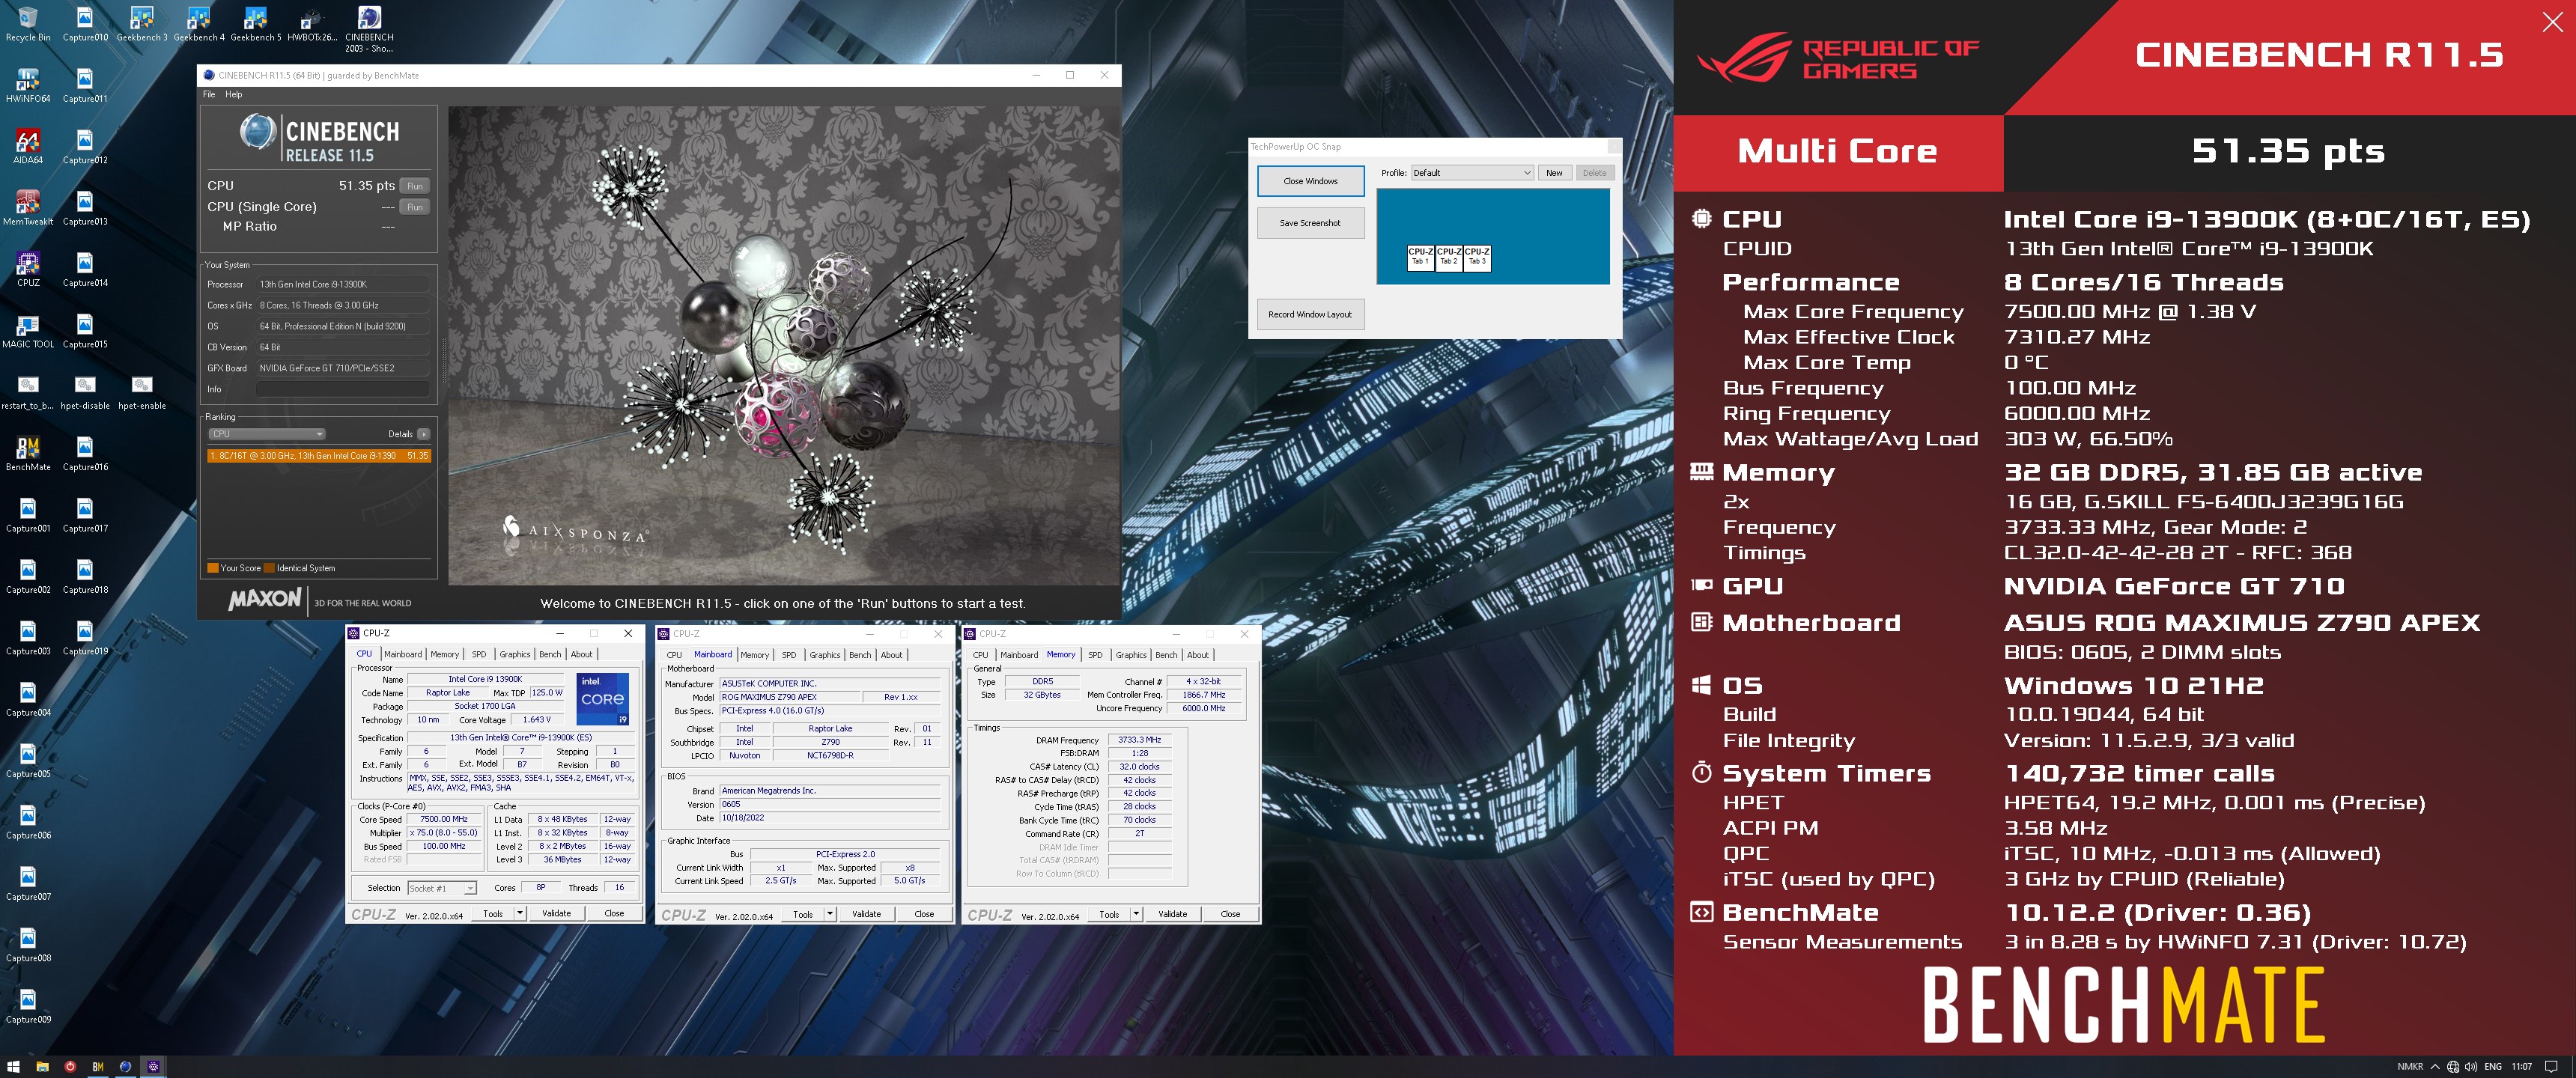
Task: Select the restart_to_bios desktop script icon
Action: tap(27, 393)
